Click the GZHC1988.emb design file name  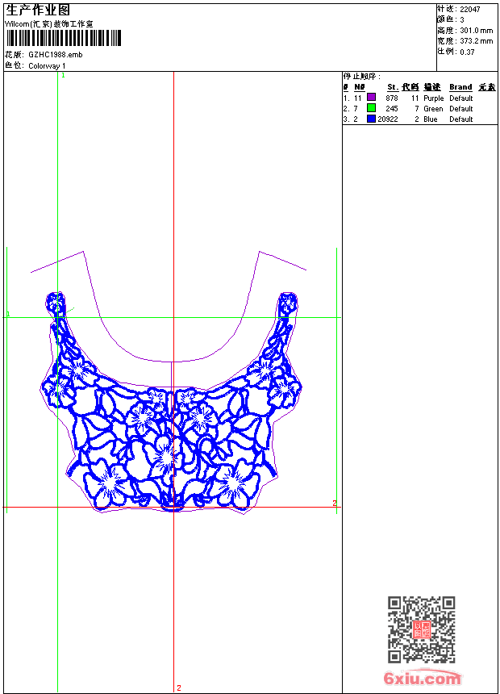(x=55, y=55)
